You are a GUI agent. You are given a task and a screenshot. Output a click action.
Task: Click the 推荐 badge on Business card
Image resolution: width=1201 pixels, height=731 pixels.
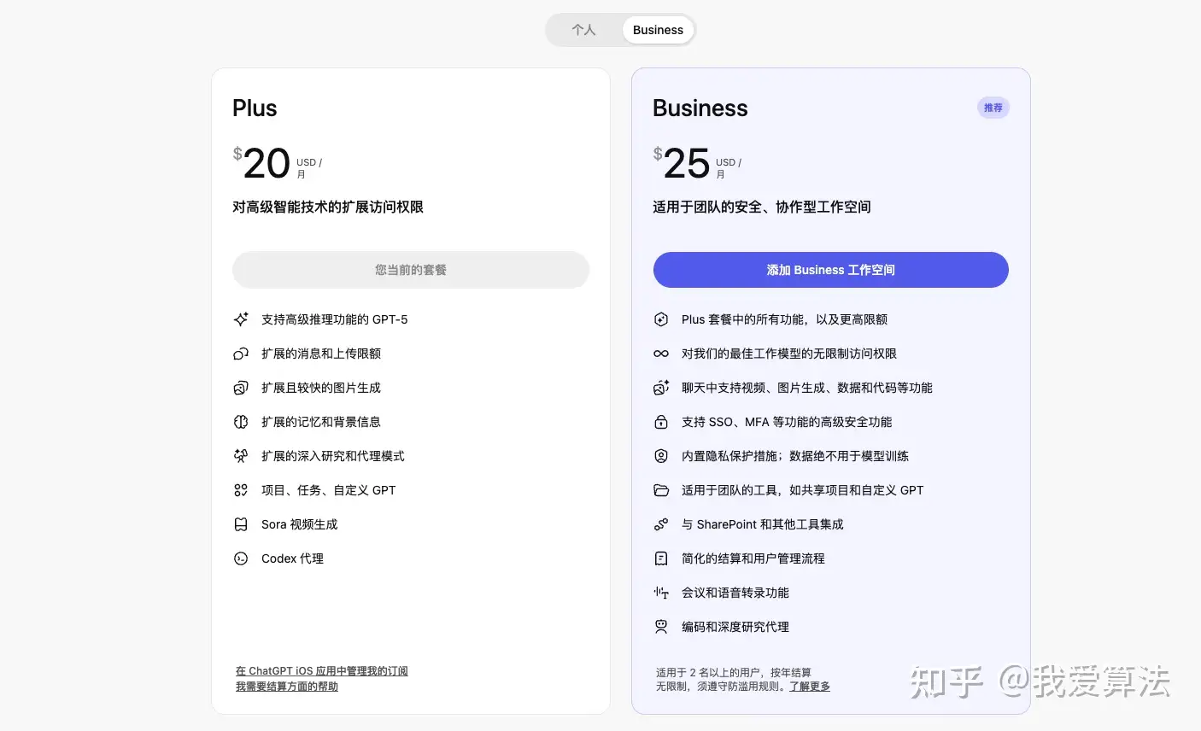(993, 108)
